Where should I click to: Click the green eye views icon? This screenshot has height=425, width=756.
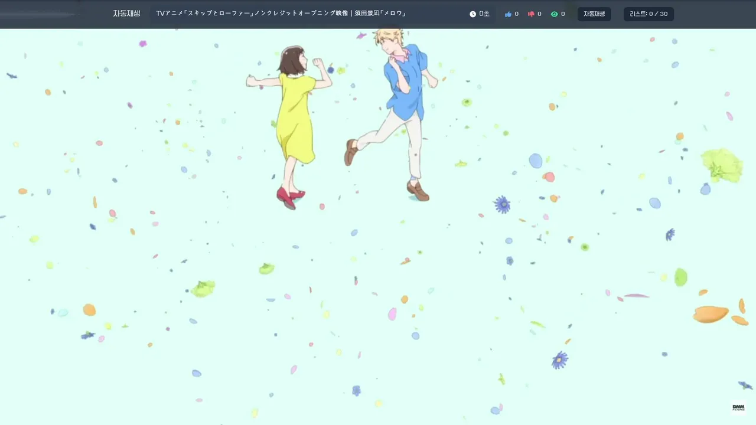554,14
